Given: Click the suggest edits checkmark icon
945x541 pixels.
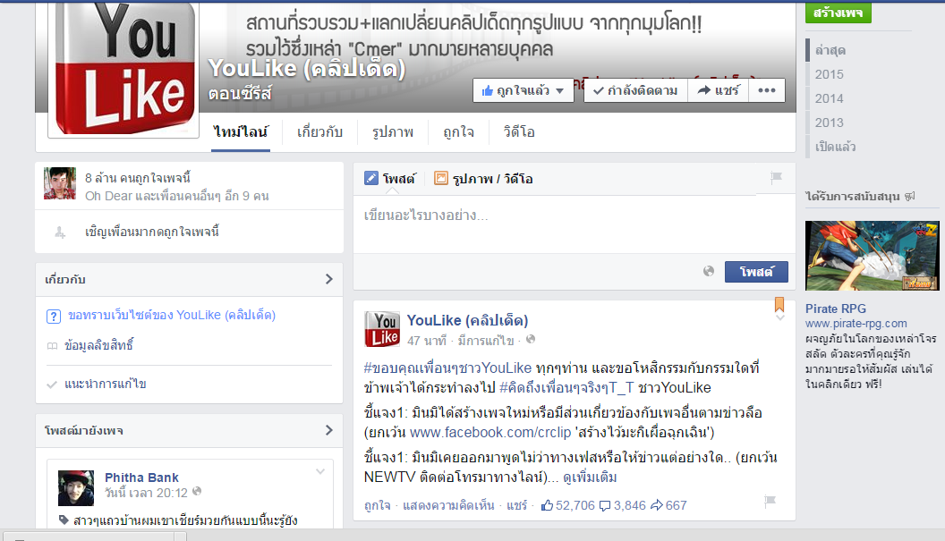Looking at the screenshot, I should point(52,385).
